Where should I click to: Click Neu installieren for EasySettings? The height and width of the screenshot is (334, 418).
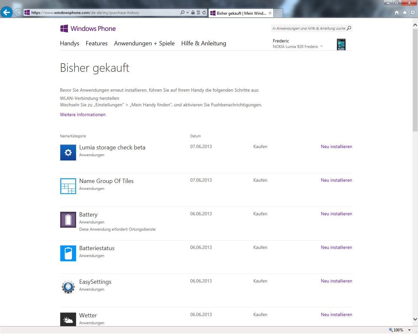336,281
